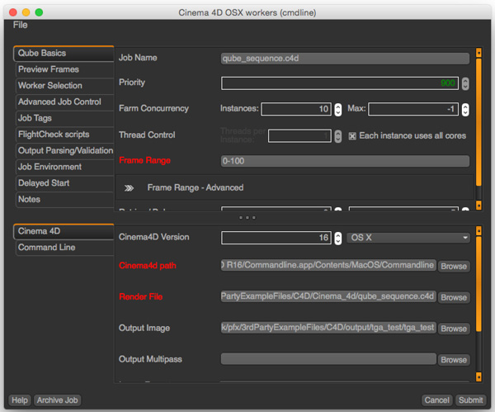
Task: Click lower panel scrollbar down arrow
Action: coord(478,377)
